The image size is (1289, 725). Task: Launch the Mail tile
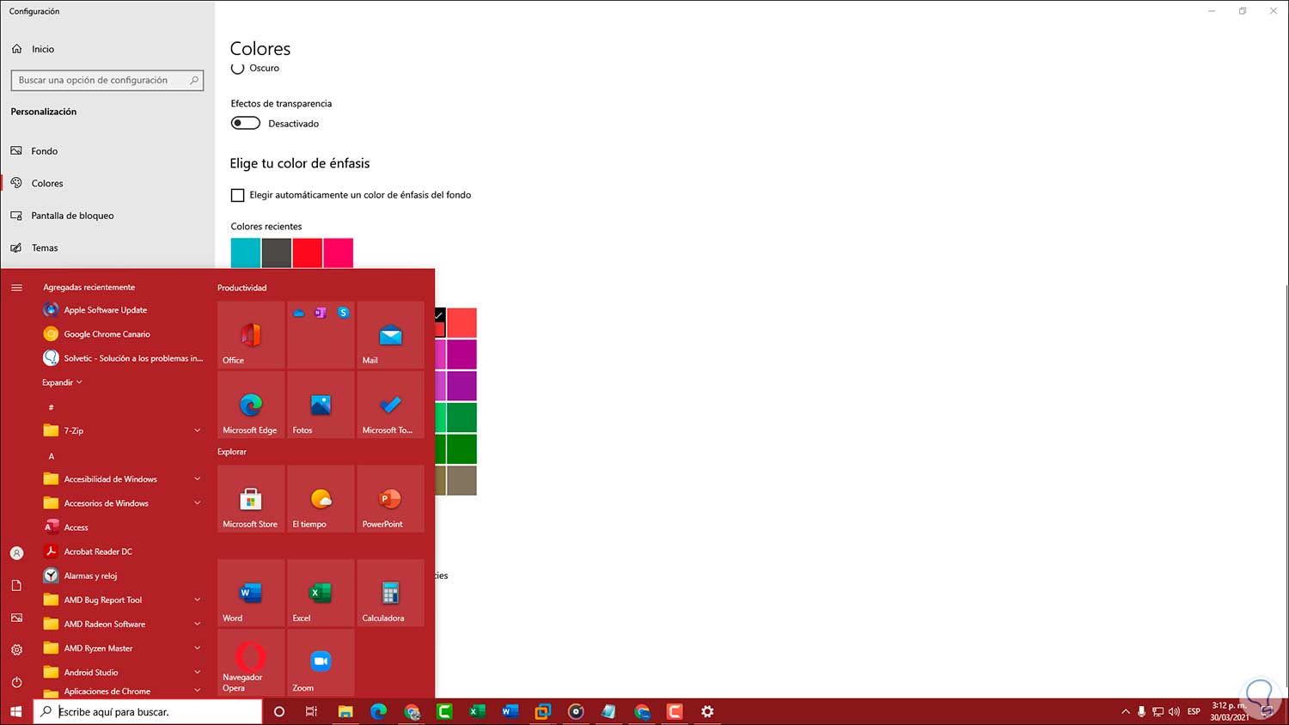(391, 335)
